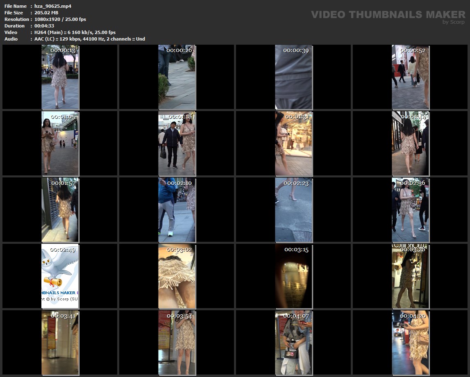Click the pavement thumbnail at 00:02:23
Image resolution: width=470 pixels, height=377 pixels.
coord(294,210)
